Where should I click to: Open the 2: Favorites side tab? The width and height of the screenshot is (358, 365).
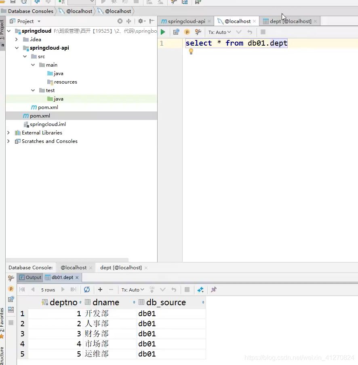2,323
